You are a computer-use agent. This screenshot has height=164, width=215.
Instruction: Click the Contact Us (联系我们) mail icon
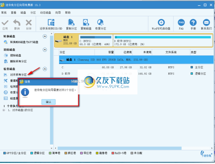coord(206,22)
